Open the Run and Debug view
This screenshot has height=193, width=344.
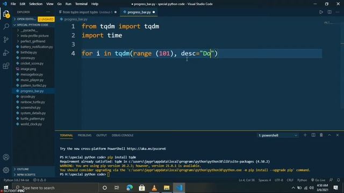6,53
